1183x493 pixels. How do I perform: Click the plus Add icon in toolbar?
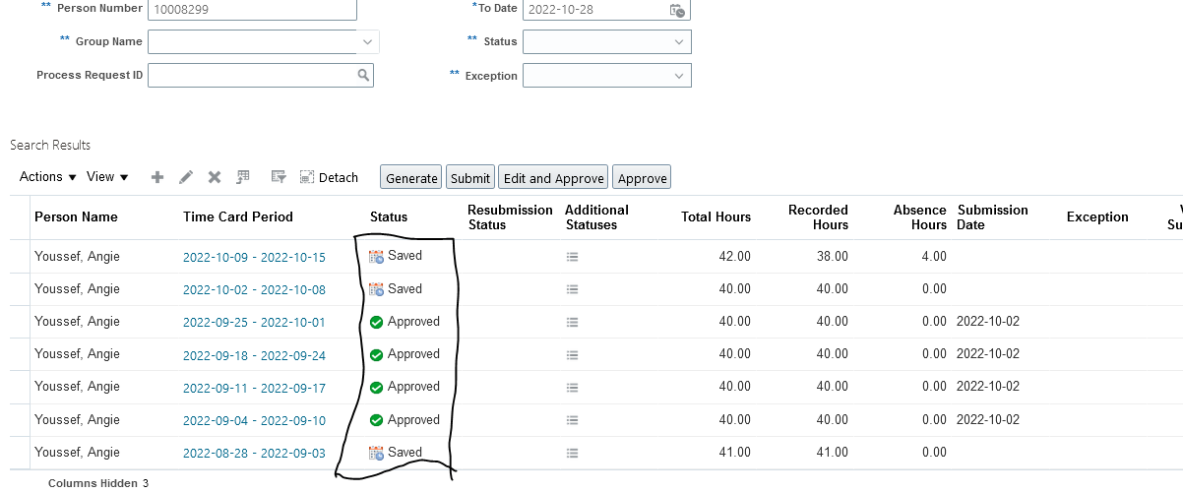[156, 177]
